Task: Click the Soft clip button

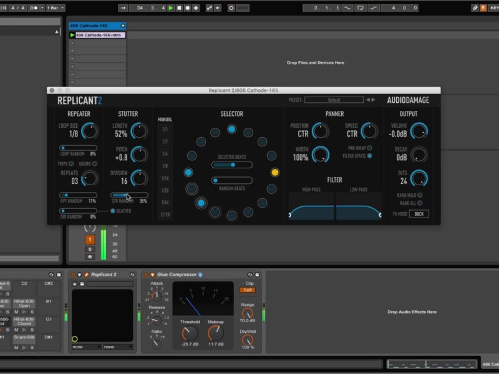Action: click(248, 290)
